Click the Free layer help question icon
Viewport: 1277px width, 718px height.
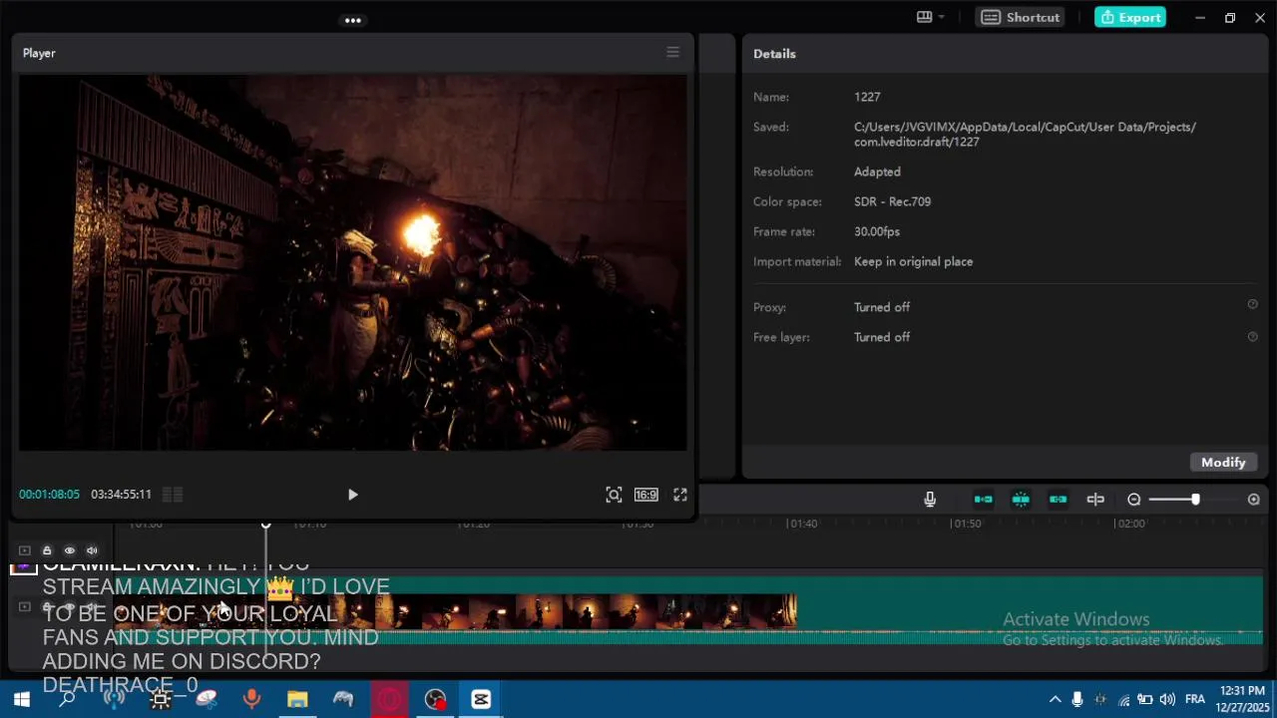coord(1252,337)
